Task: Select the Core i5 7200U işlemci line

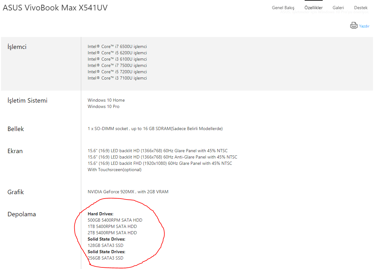Action: [117, 72]
